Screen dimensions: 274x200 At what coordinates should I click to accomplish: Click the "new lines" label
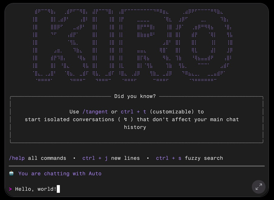(x=125, y=158)
